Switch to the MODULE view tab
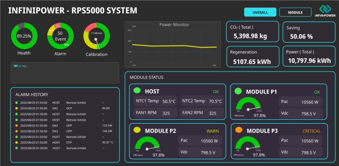Screen dimensions: 339x166 (x=295, y=12)
